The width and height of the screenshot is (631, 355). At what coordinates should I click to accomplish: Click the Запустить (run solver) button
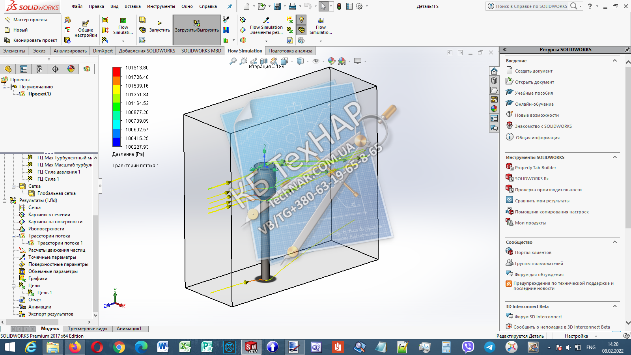pos(159,27)
